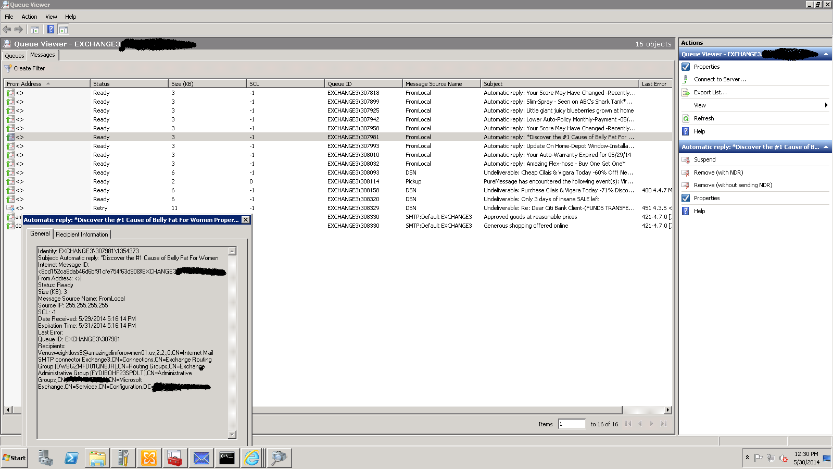Click the Create Filter funnel icon
The image size is (833, 469).
[x=8, y=68]
